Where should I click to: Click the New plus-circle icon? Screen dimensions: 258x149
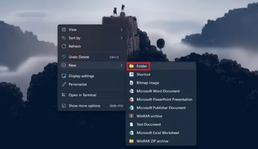point(64,65)
